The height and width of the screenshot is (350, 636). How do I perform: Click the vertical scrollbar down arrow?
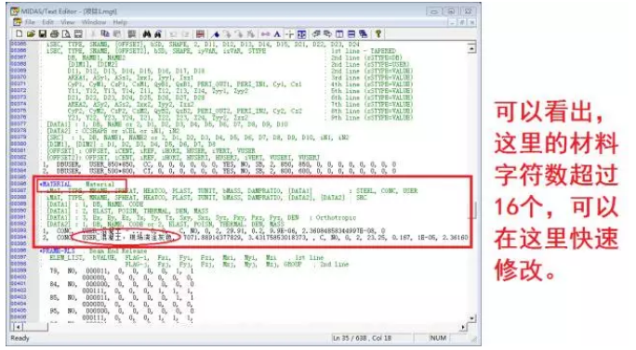[x=471, y=318]
